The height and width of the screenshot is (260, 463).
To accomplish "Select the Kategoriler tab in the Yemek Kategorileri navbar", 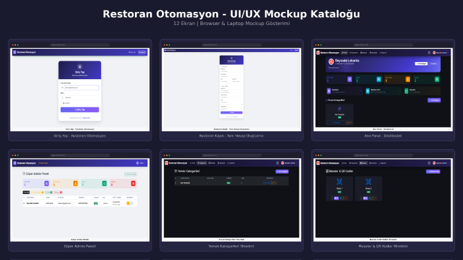I will coord(202,163).
